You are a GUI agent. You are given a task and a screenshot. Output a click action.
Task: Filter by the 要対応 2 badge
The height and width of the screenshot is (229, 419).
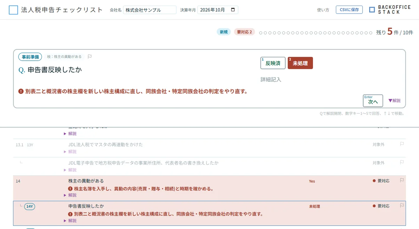(244, 32)
